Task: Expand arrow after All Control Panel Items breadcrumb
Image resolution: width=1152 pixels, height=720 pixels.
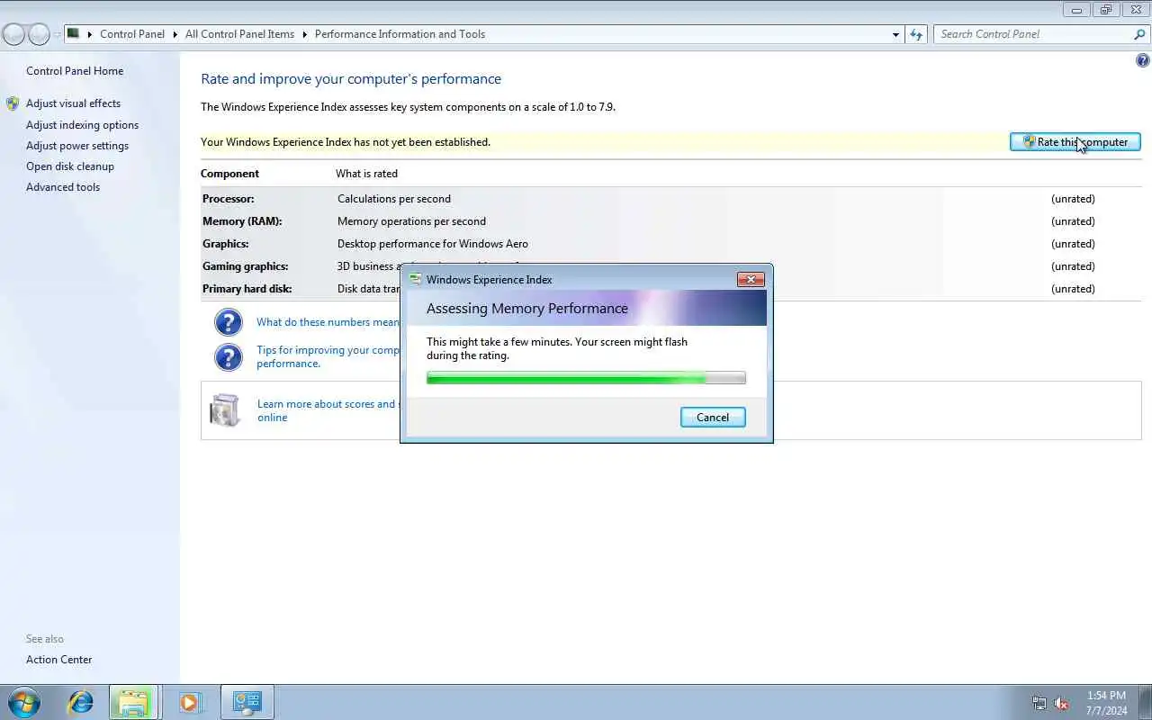Action: click(x=305, y=34)
